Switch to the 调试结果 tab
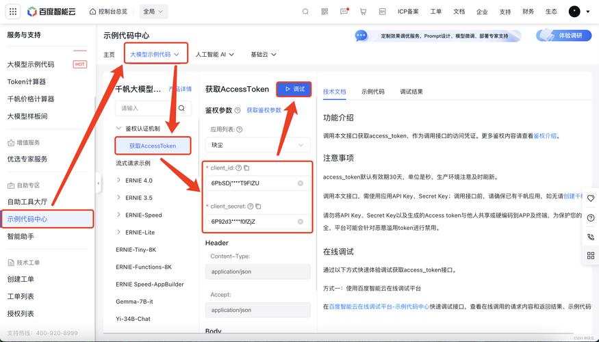The width and height of the screenshot is (599, 342). pos(411,92)
